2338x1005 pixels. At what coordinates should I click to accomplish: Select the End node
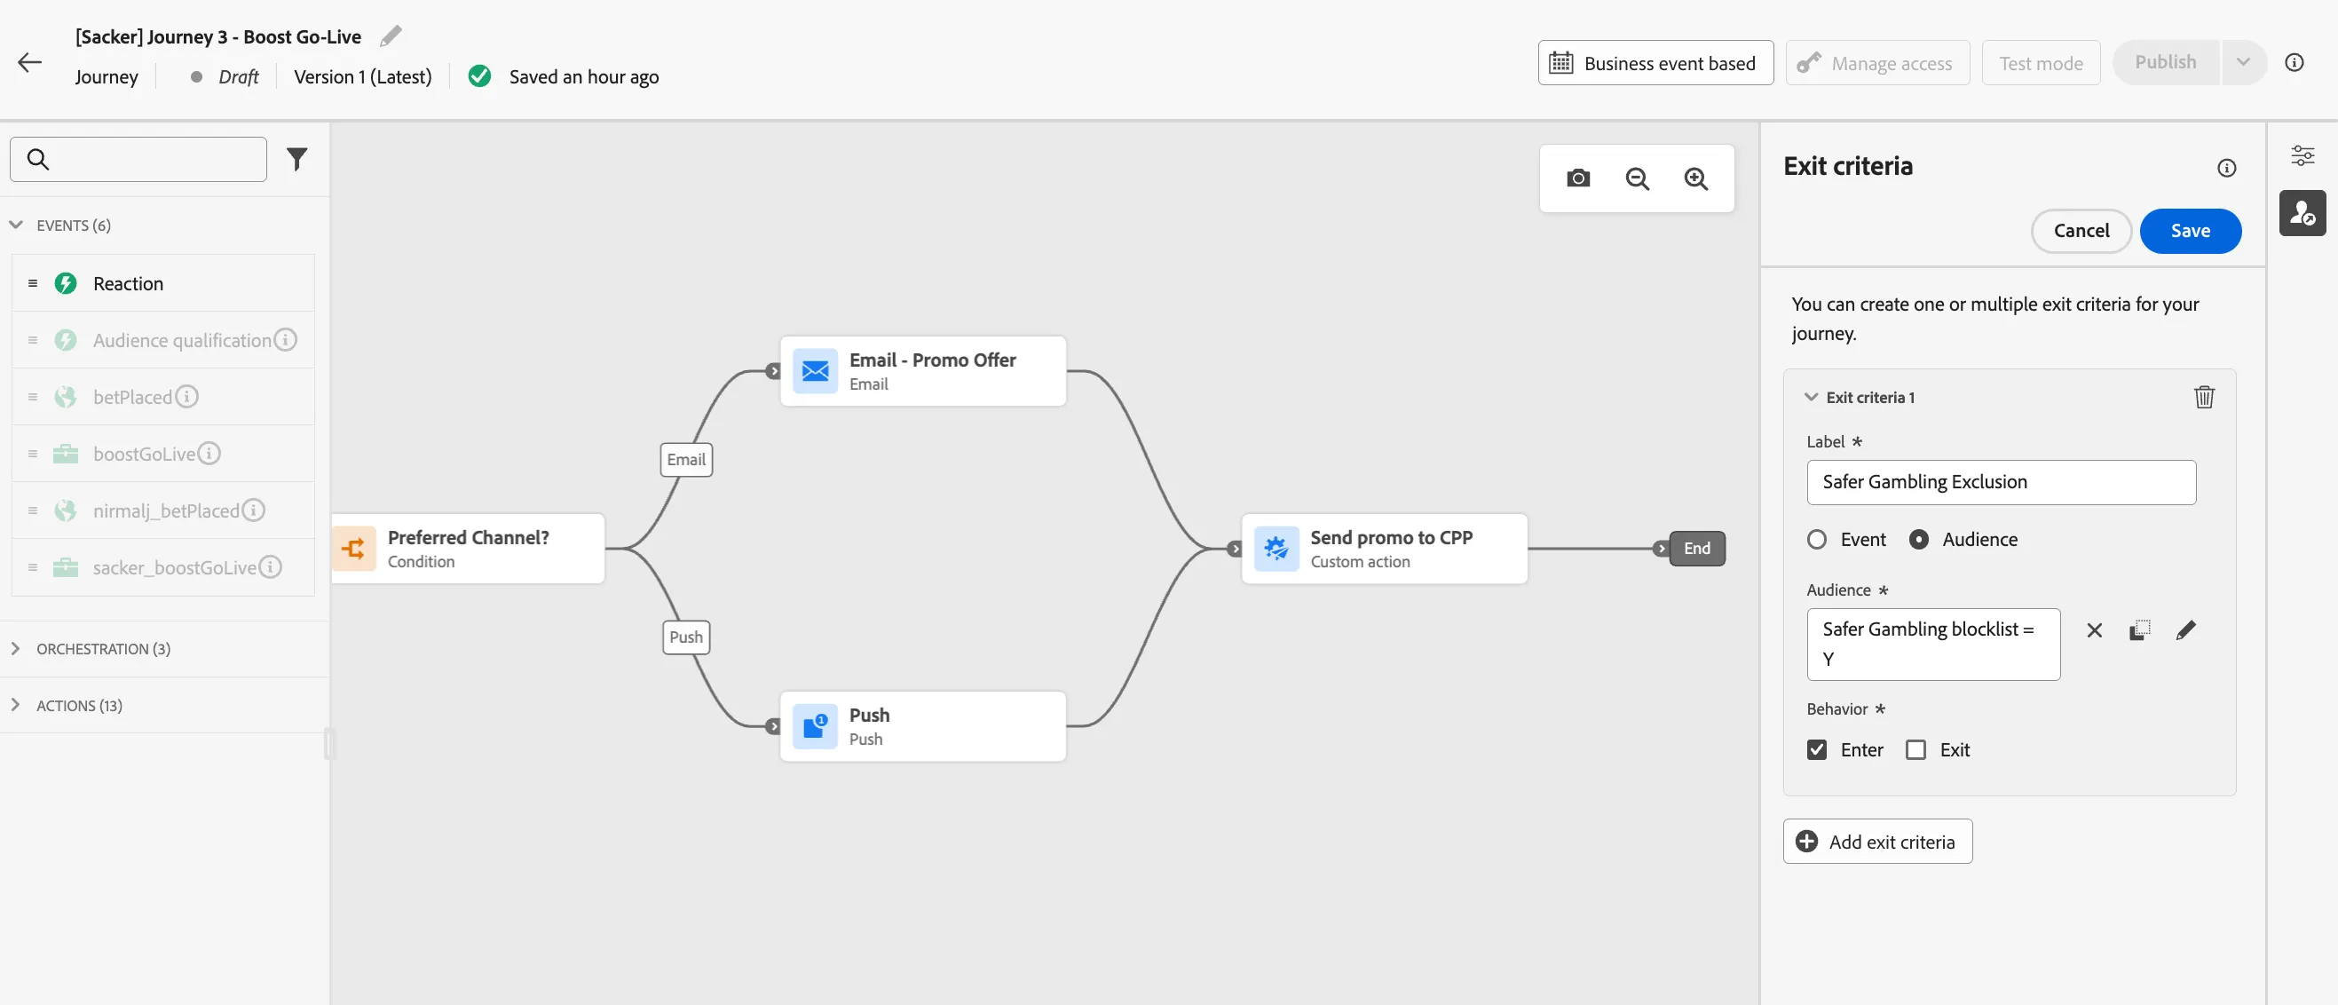(1696, 549)
